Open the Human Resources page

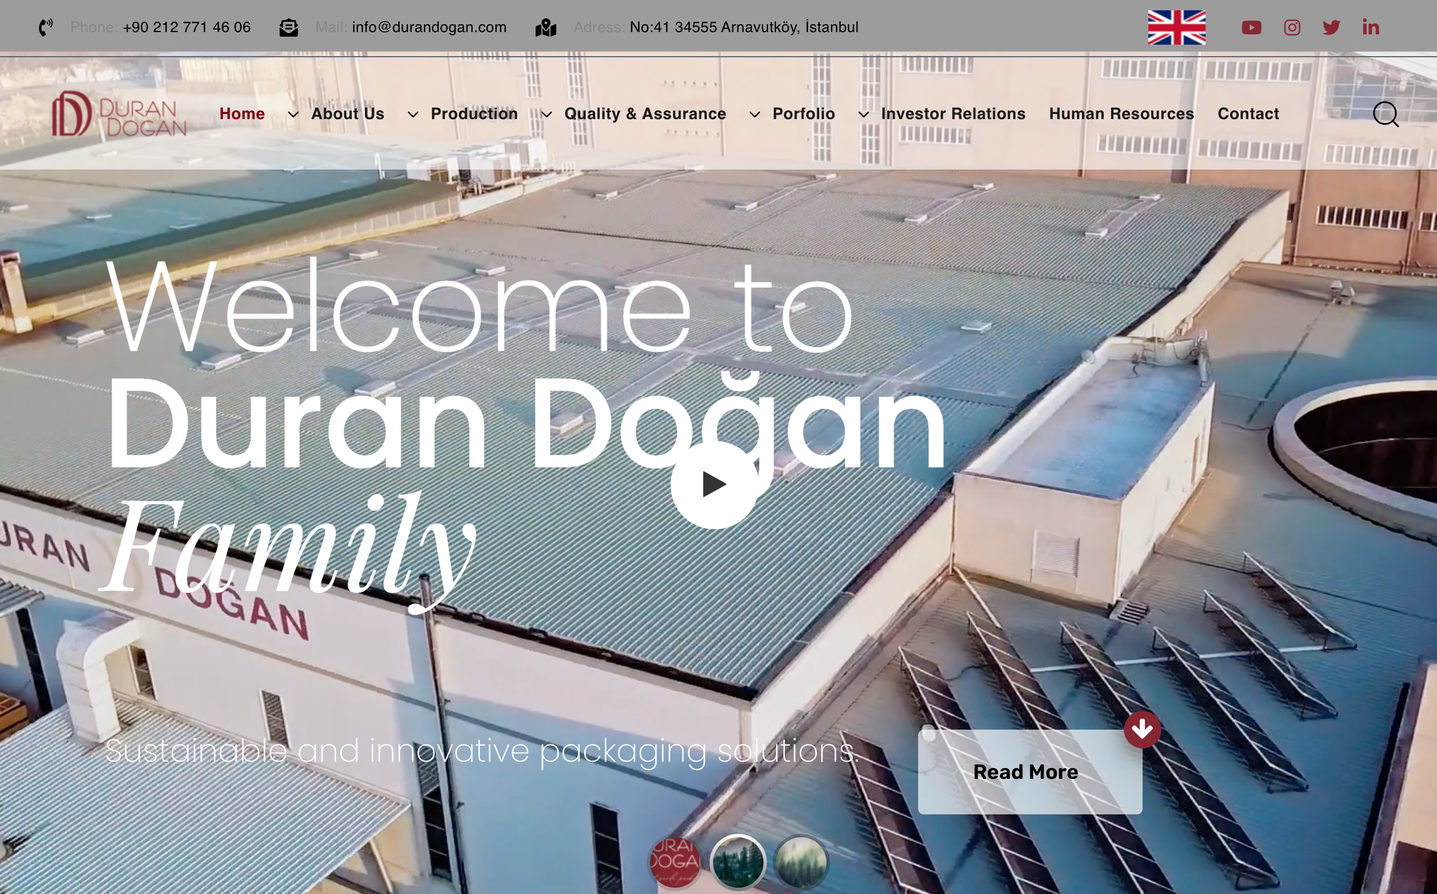[x=1121, y=113]
